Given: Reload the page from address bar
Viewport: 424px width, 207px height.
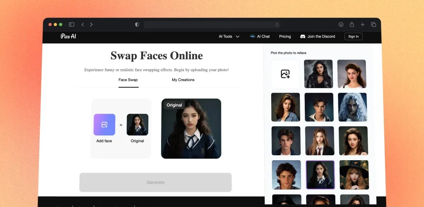Looking at the screenshot, I should point(277,25).
